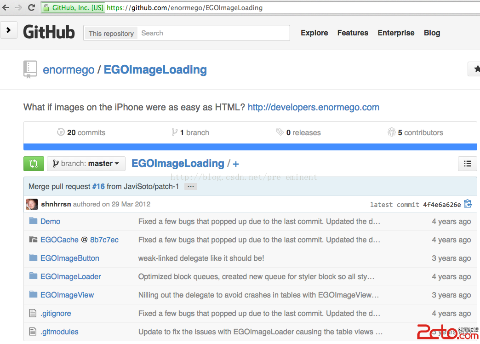Viewport: 480px width, 344px height.
Task: Expand the sidebar chevron button
Action: 8,30
